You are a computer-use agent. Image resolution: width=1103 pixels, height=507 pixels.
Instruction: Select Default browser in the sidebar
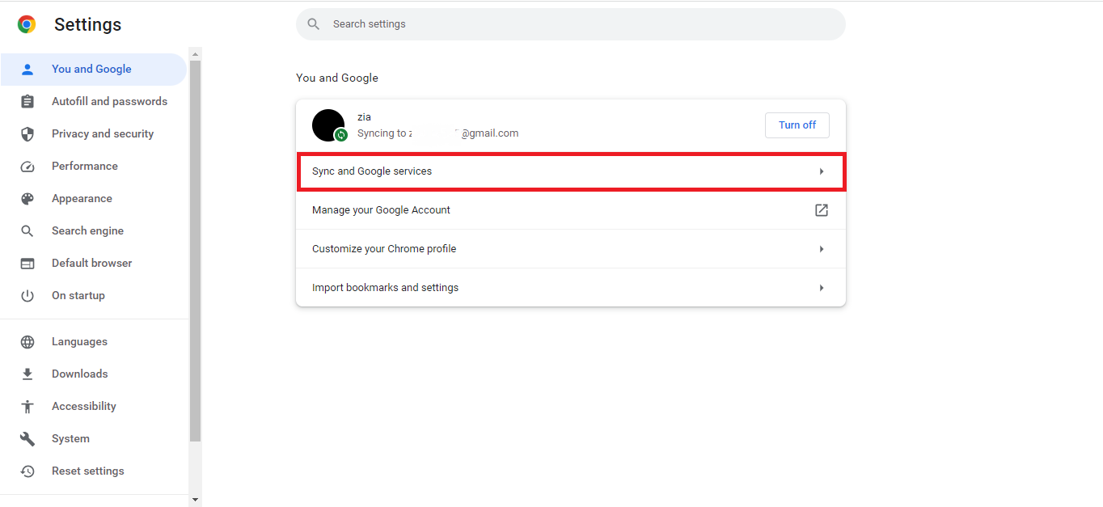tap(91, 263)
